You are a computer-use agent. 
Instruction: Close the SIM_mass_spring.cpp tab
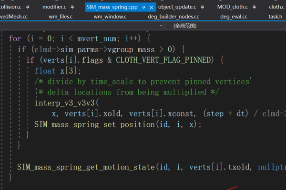pos(152,7)
